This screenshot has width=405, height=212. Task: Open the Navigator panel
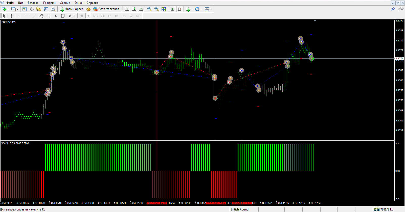coord(39,9)
